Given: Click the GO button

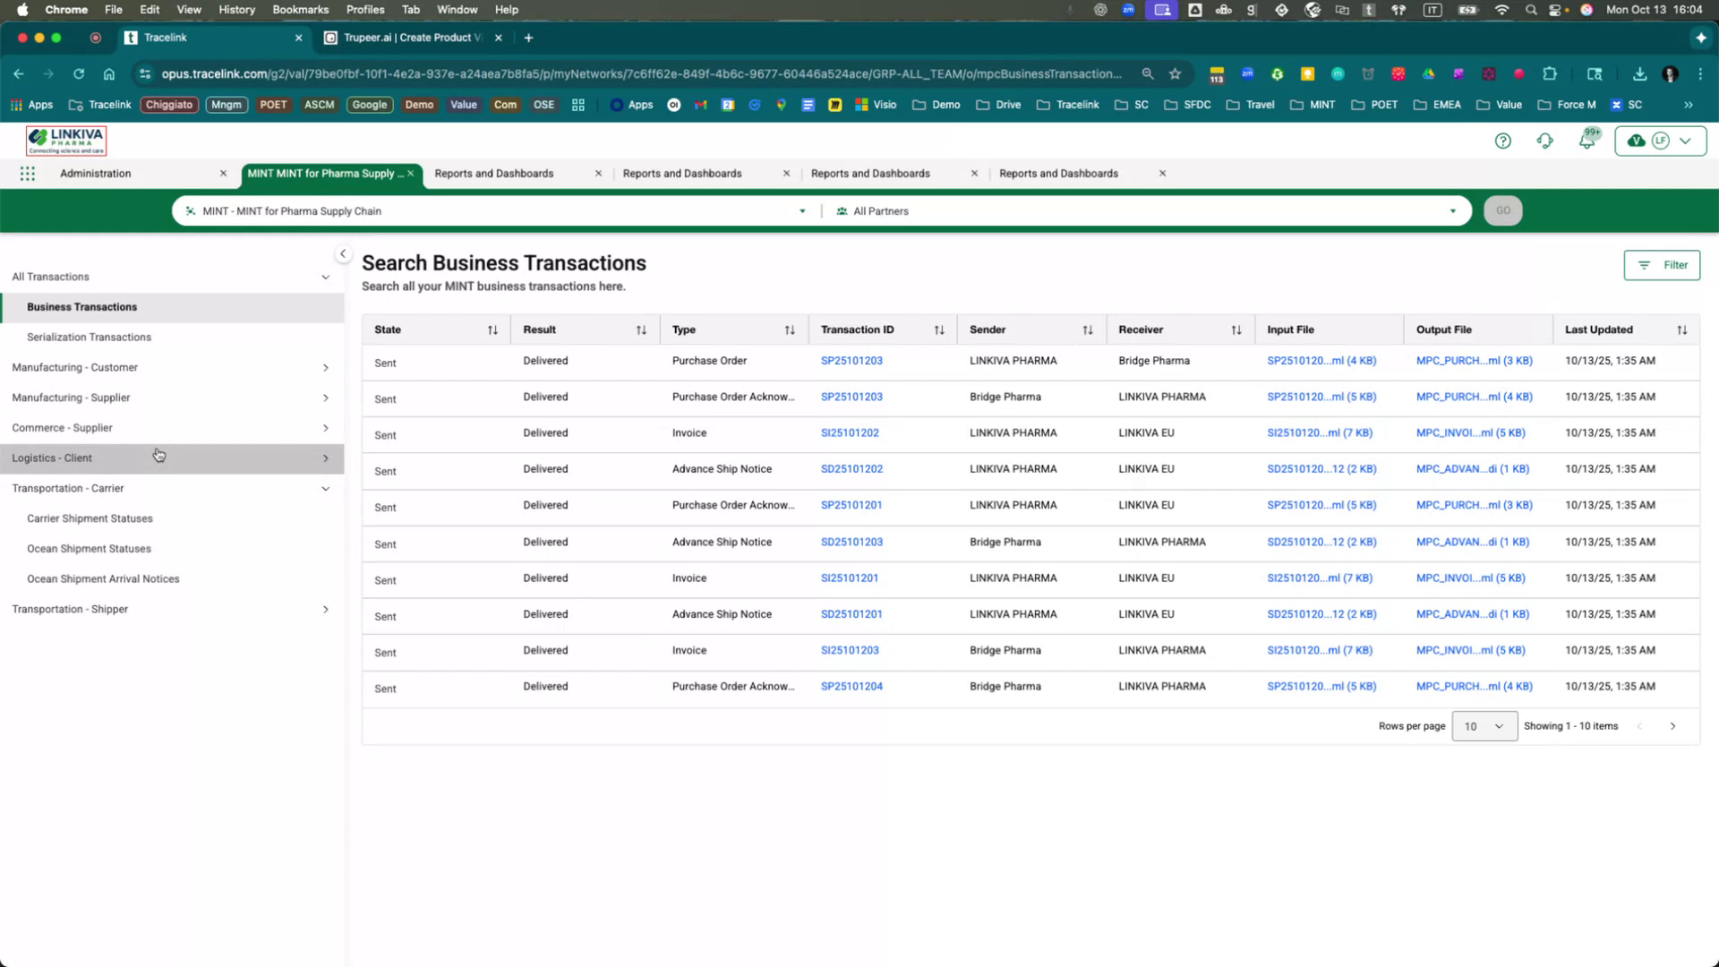Looking at the screenshot, I should 1502,210.
